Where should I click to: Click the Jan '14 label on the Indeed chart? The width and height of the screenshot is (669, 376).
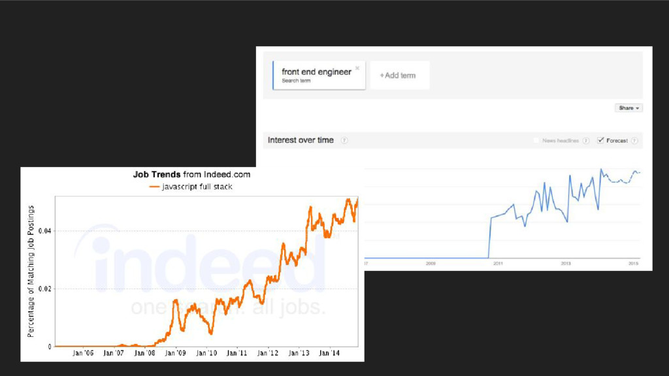coord(329,353)
